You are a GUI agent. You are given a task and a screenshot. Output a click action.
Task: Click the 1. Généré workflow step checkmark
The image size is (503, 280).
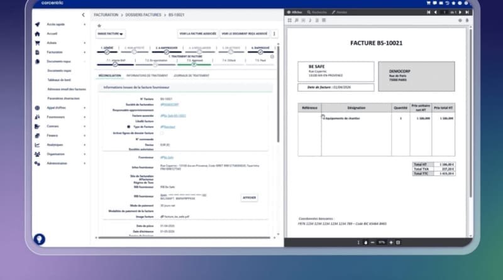point(107,52)
